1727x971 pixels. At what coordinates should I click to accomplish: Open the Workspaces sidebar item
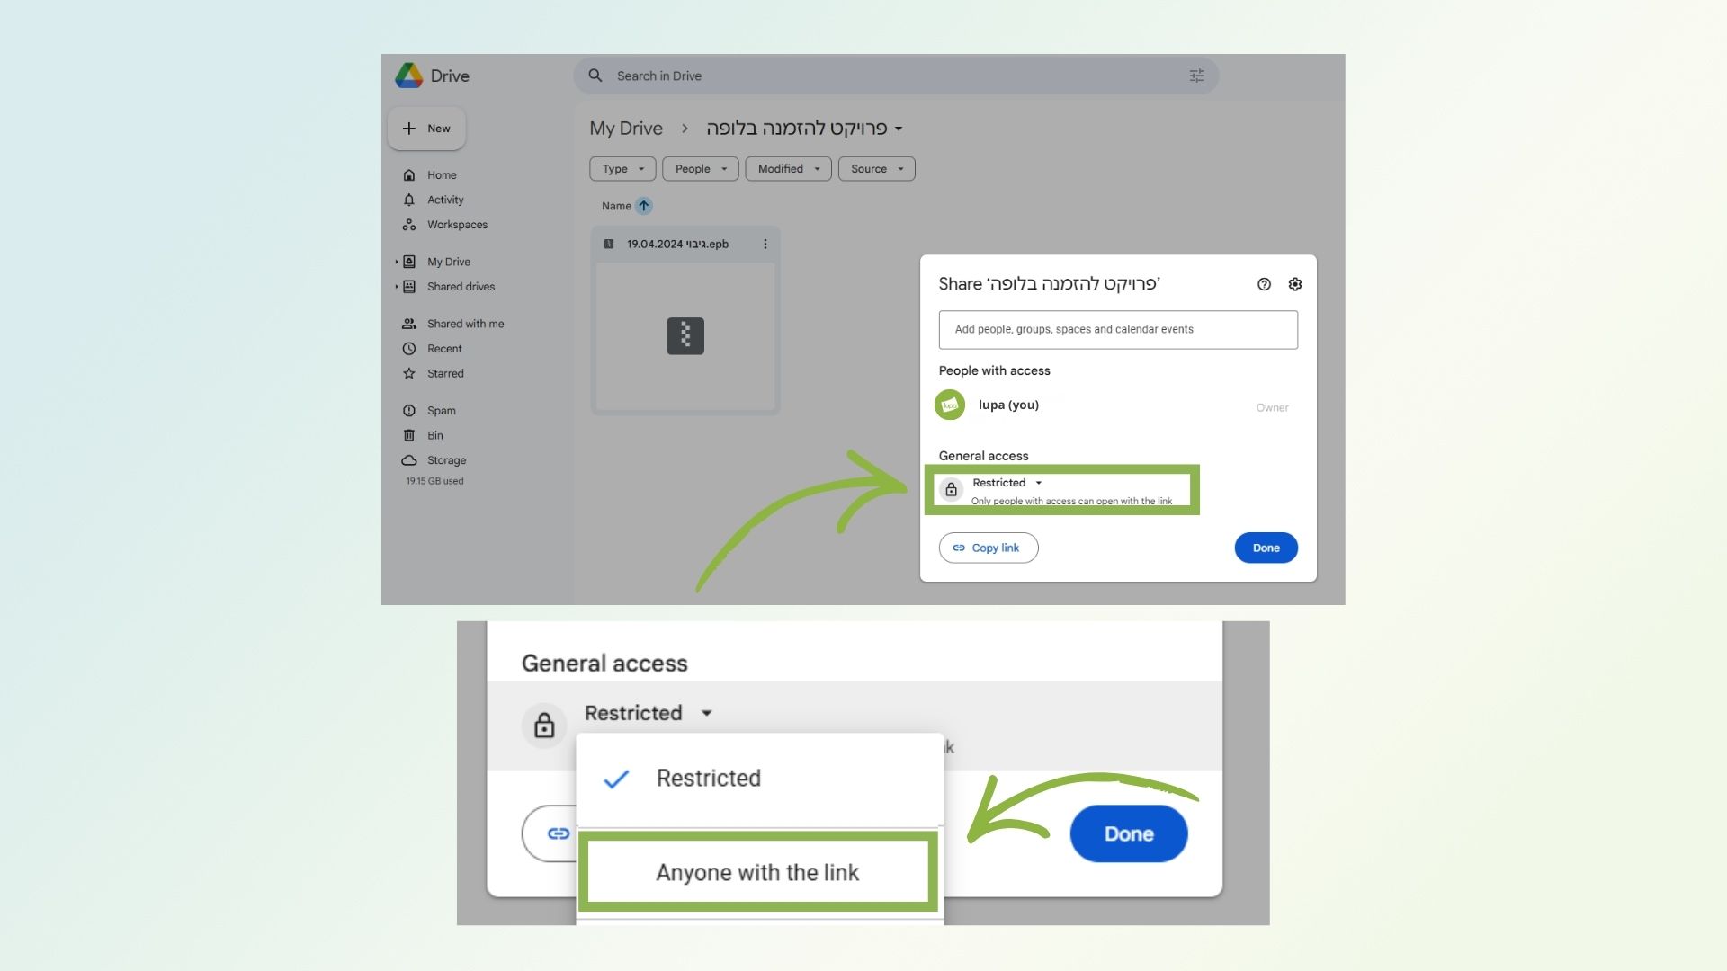[456, 225]
